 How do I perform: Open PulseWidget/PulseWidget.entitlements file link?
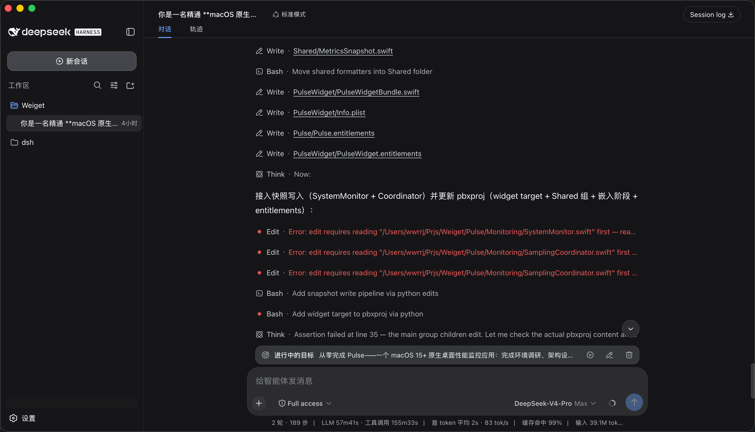[x=357, y=154]
